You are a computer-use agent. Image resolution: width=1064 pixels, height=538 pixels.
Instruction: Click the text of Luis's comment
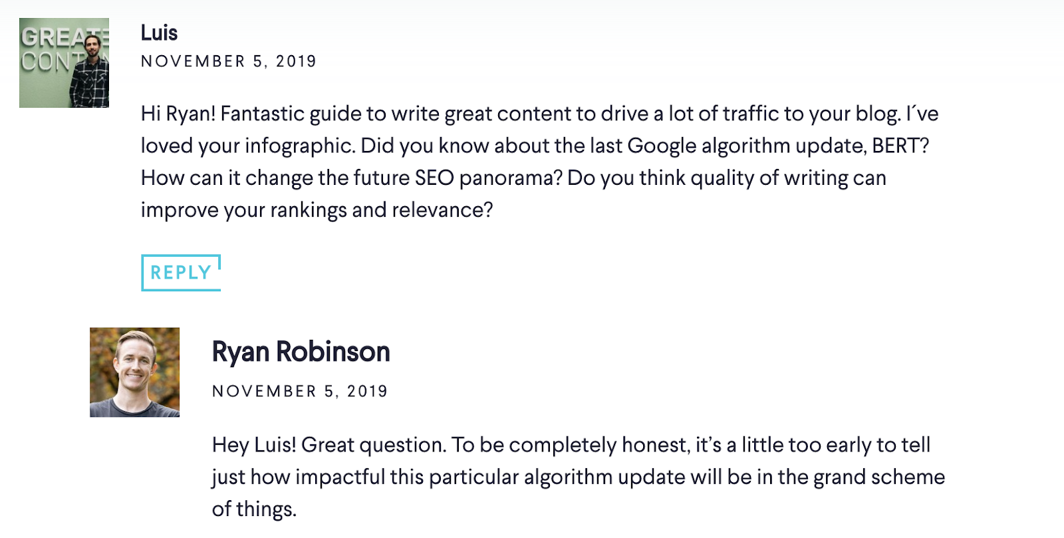pos(465,162)
